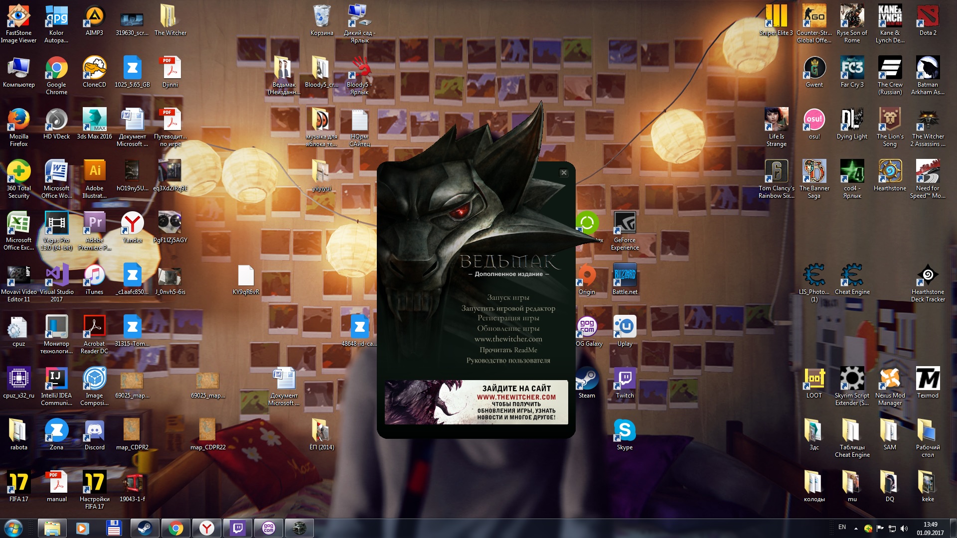Click the thewitcher.com promo banner

coord(476,402)
